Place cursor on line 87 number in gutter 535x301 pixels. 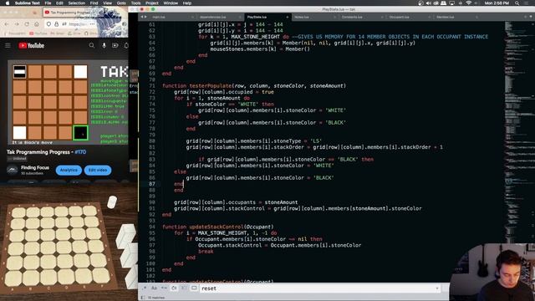152,184
